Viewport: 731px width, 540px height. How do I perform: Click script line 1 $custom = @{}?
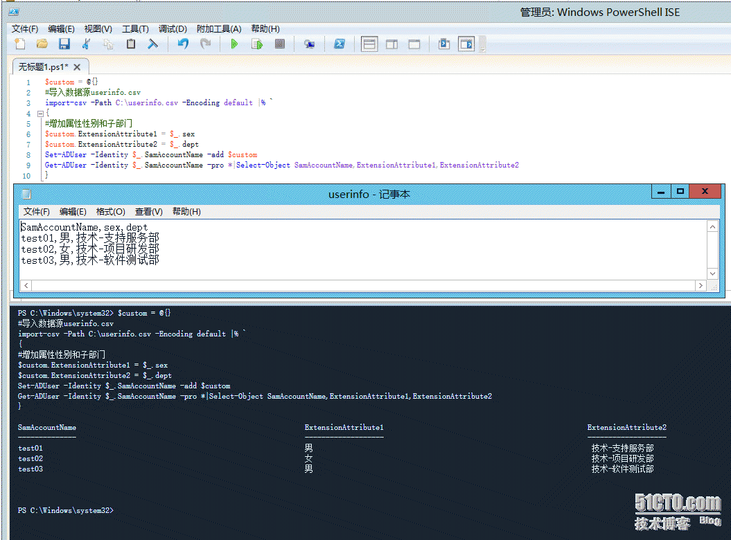coord(71,82)
